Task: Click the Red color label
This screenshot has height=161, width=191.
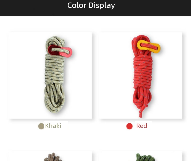Action: point(142,126)
